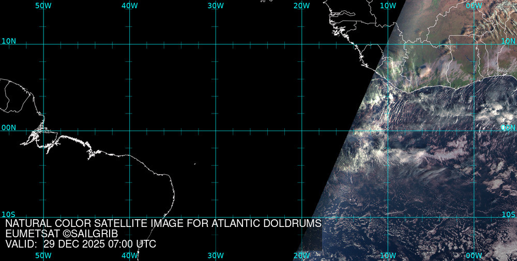Click the 10N and 10W grid intersection
The height and width of the screenshot is (261, 517).
[x=388, y=44]
